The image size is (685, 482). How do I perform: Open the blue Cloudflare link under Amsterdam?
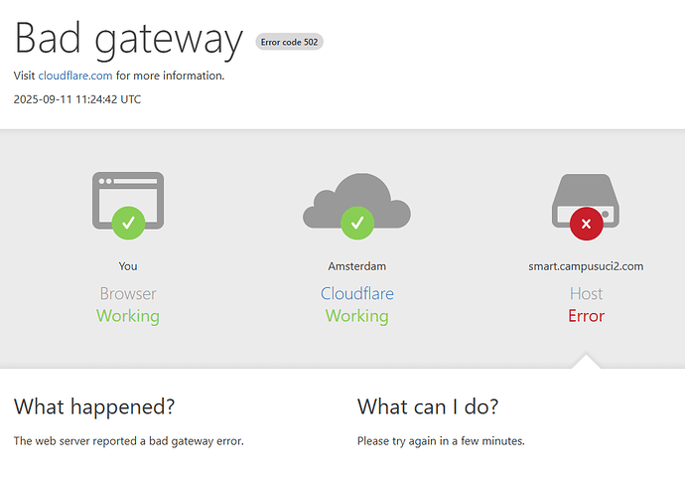tap(356, 293)
